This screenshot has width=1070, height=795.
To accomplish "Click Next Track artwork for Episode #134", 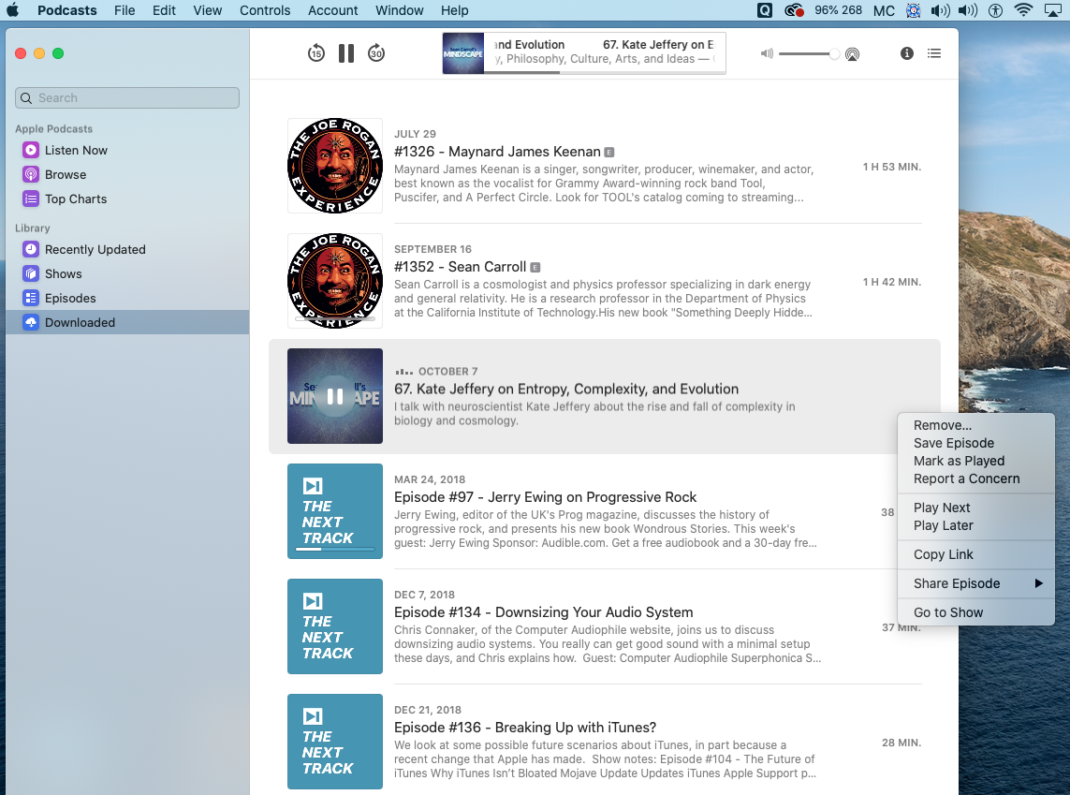I will point(335,626).
